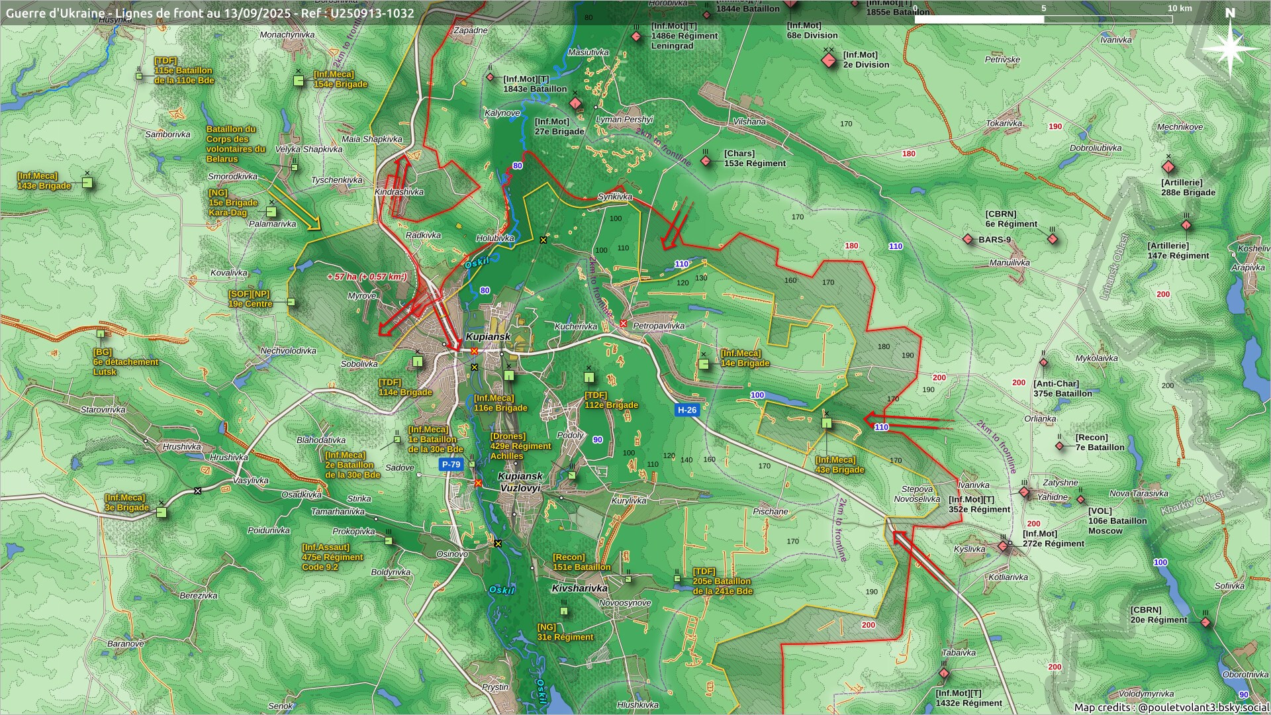
Task: Click the Kupiansk Vuzlovyi town label
Action: coord(520,482)
